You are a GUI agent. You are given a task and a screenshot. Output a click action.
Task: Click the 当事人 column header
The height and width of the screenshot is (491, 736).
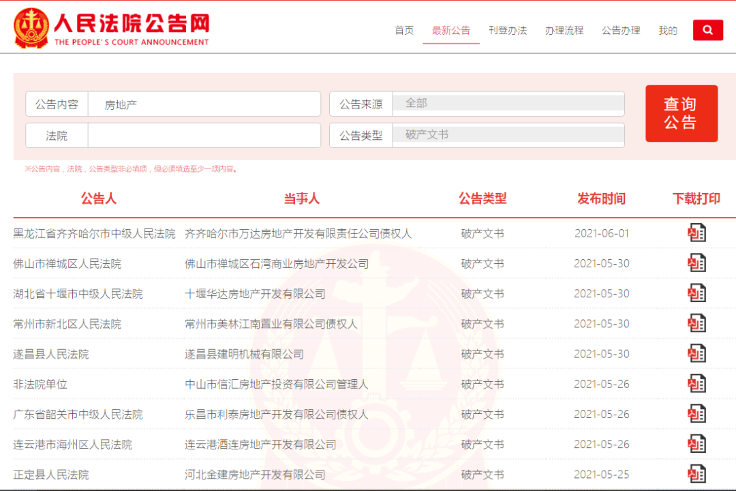click(x=301, y=198)
